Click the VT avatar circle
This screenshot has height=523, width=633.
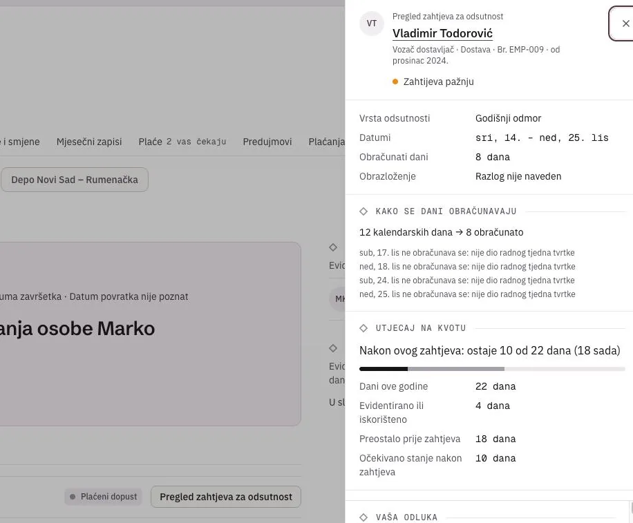[371, 23]
